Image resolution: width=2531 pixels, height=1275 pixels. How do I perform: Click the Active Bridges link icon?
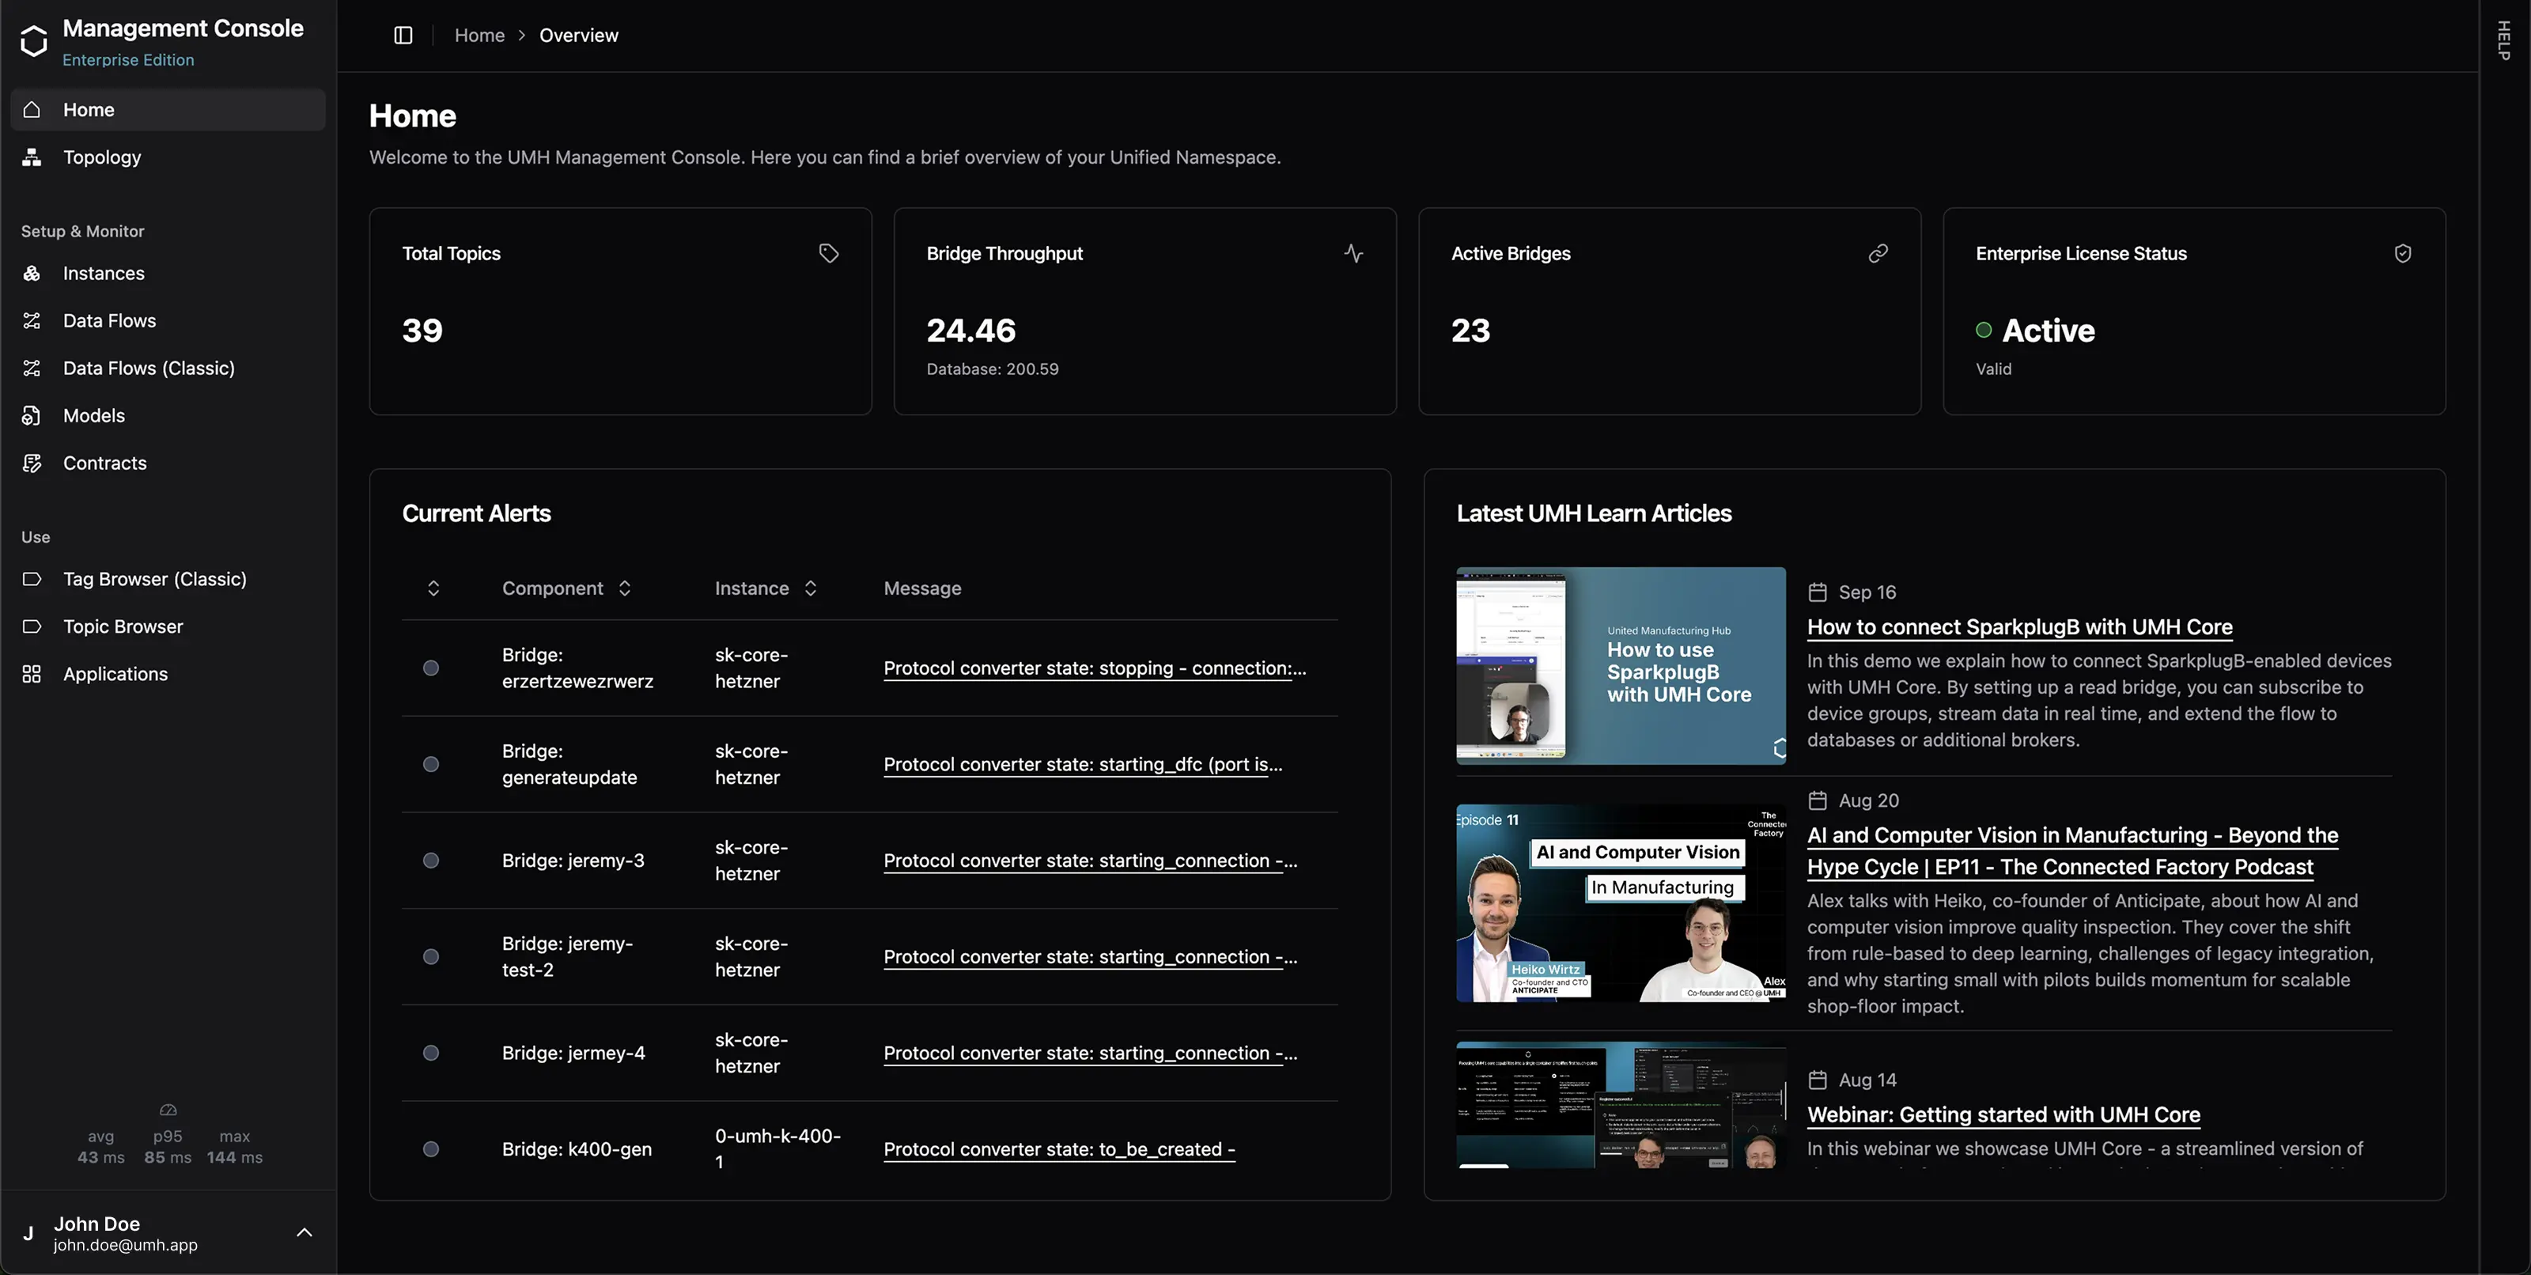[x=1878, y=253]
